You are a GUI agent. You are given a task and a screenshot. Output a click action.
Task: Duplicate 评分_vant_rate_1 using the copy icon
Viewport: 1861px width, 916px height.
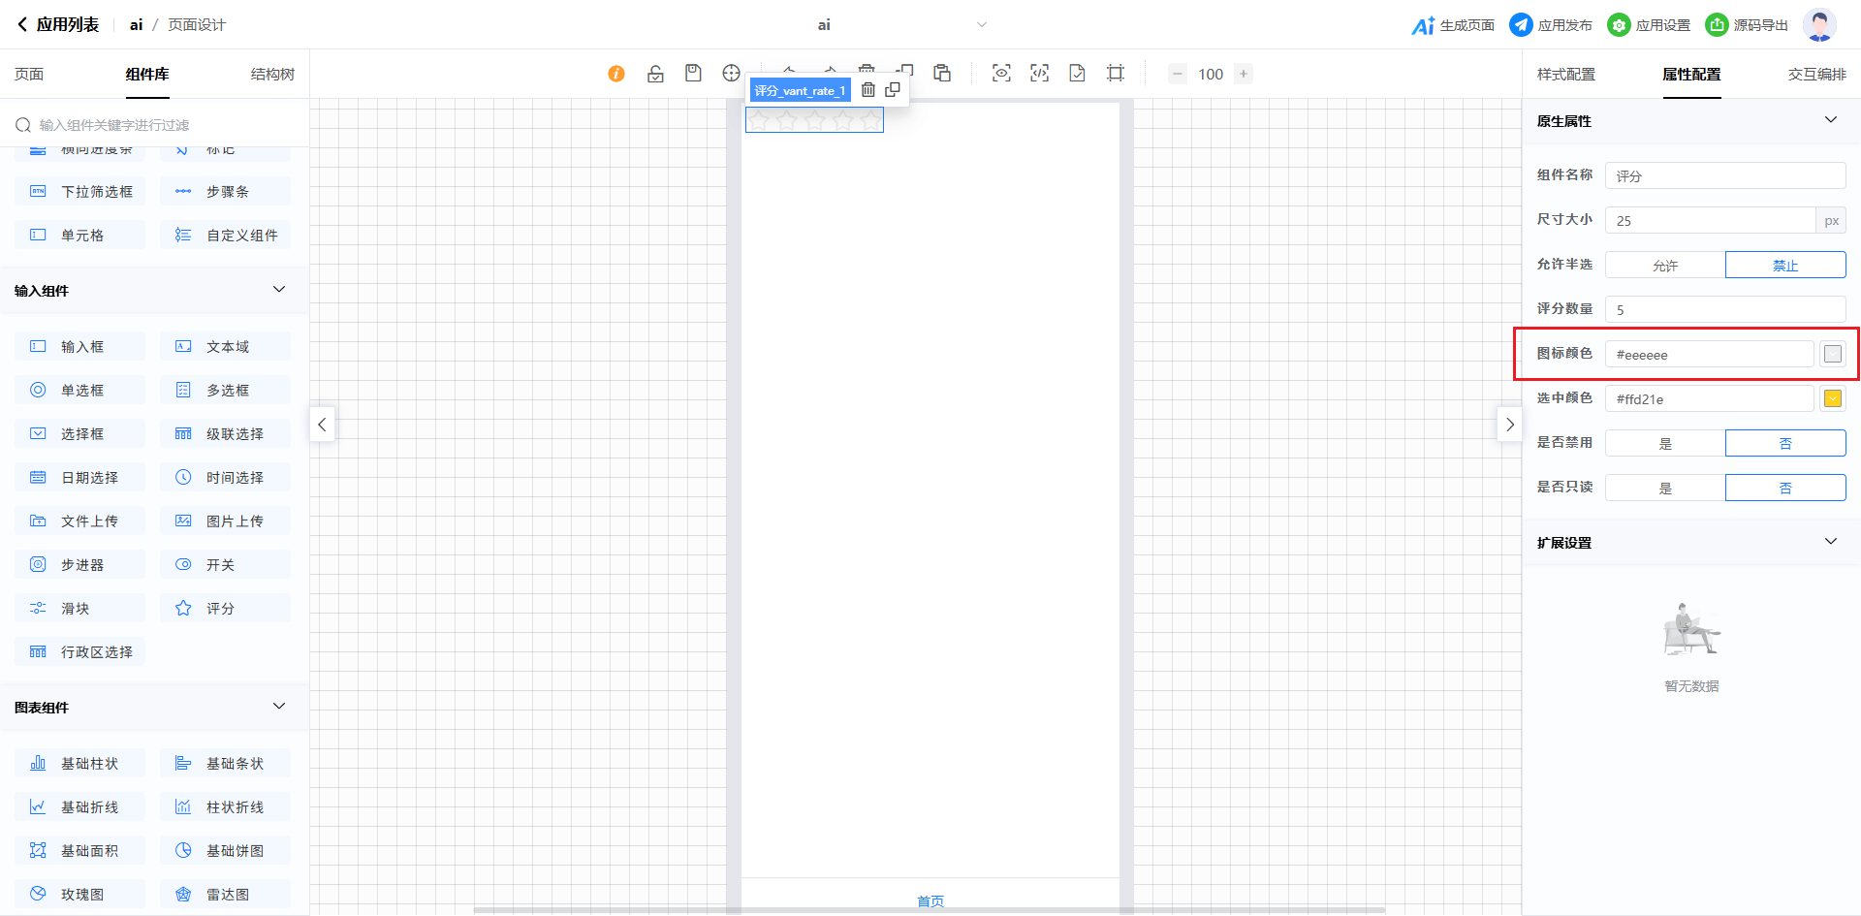893,90
